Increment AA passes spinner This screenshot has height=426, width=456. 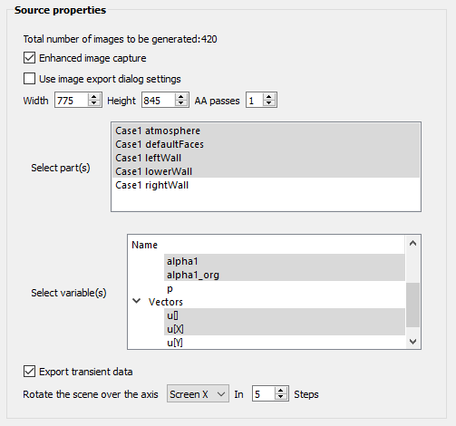[268, 97]
